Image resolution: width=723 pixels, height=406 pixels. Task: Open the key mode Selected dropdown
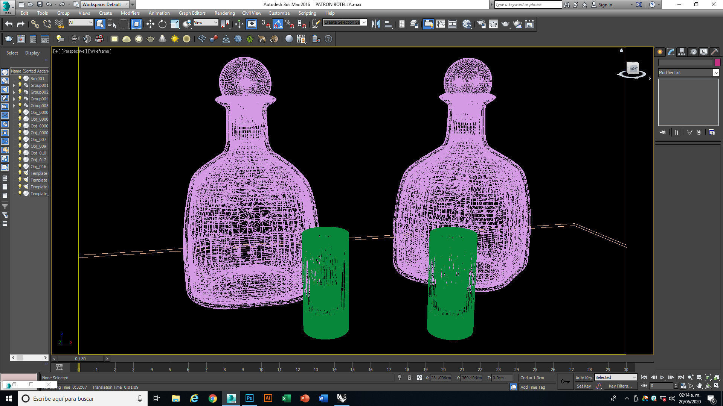click(616, 377)
